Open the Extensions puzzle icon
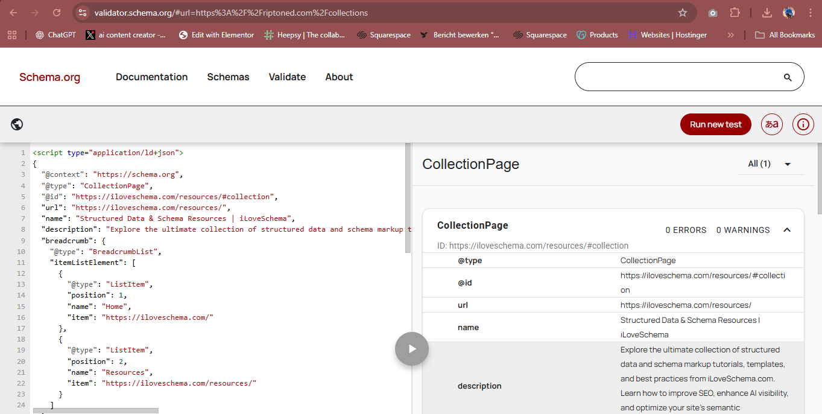This screenshot has width=822, height=414. (x=735, y=13)
